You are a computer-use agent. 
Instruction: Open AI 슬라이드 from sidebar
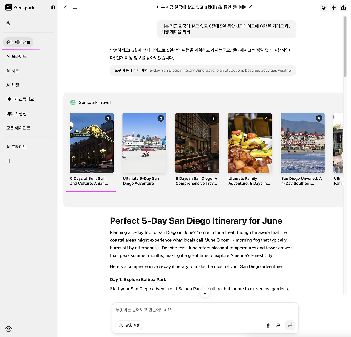pos(16,57)
